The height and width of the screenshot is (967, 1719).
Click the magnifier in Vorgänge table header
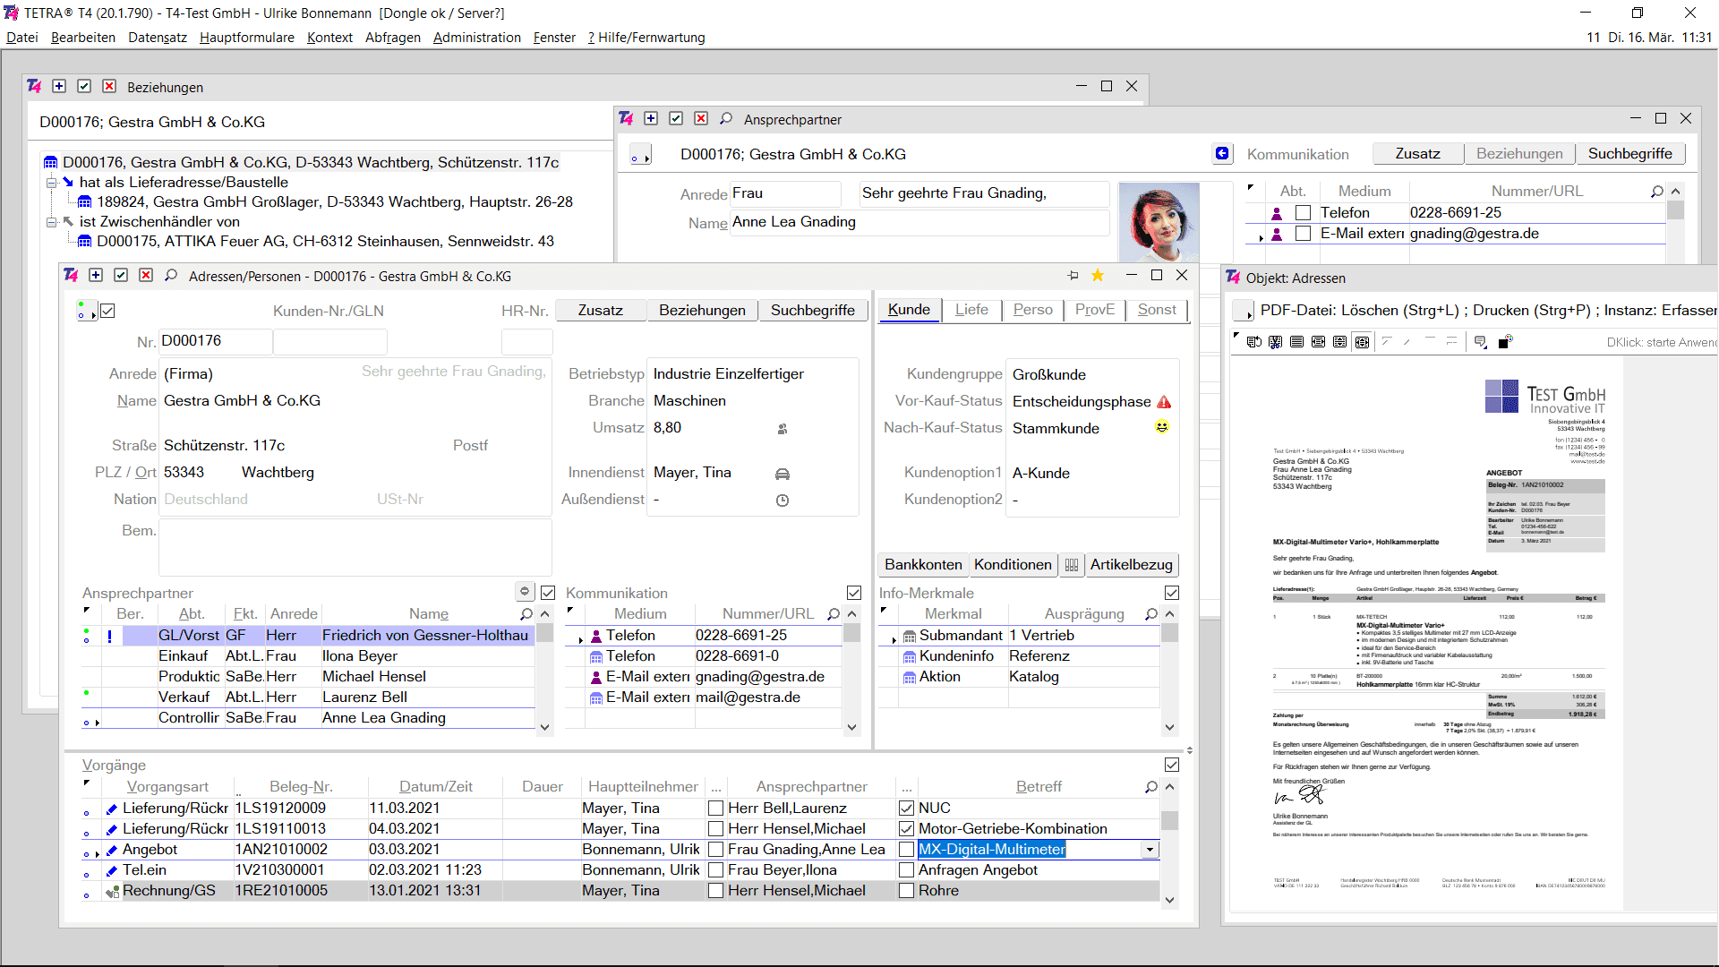click(1151, 787)
